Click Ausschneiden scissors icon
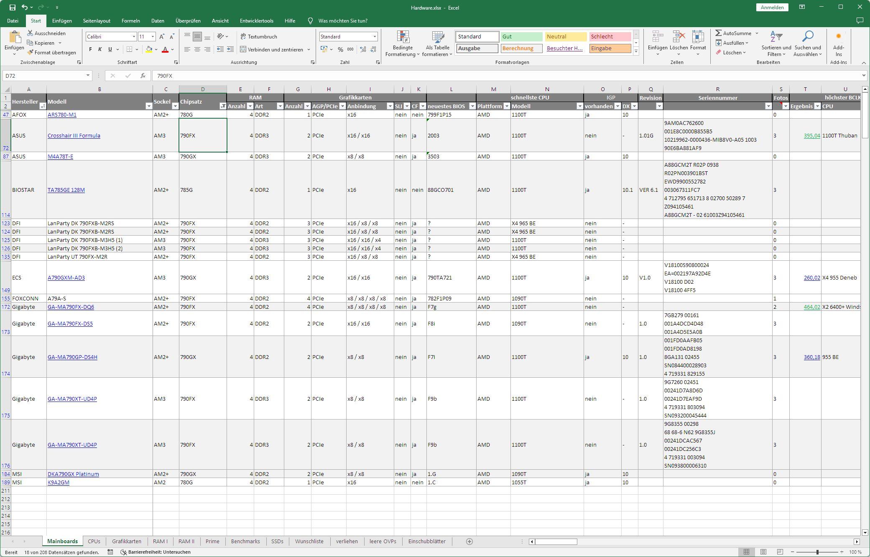The width and height of the screenshot is (870, 557). click(30, 33)
